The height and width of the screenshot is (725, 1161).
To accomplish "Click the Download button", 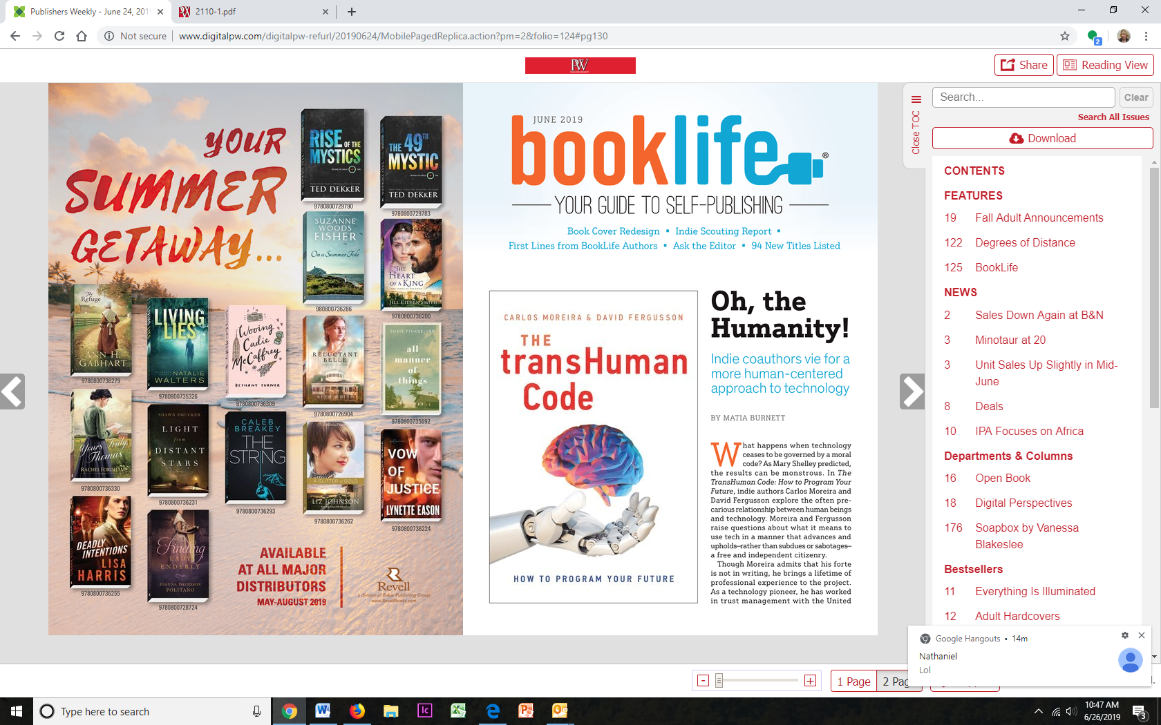I will pos(1042,138).
